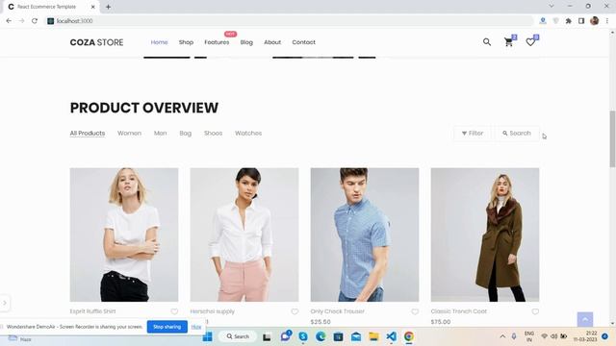616x346 pixels.
Task: Open a new browser tab
Action: [x=108, y=7]
